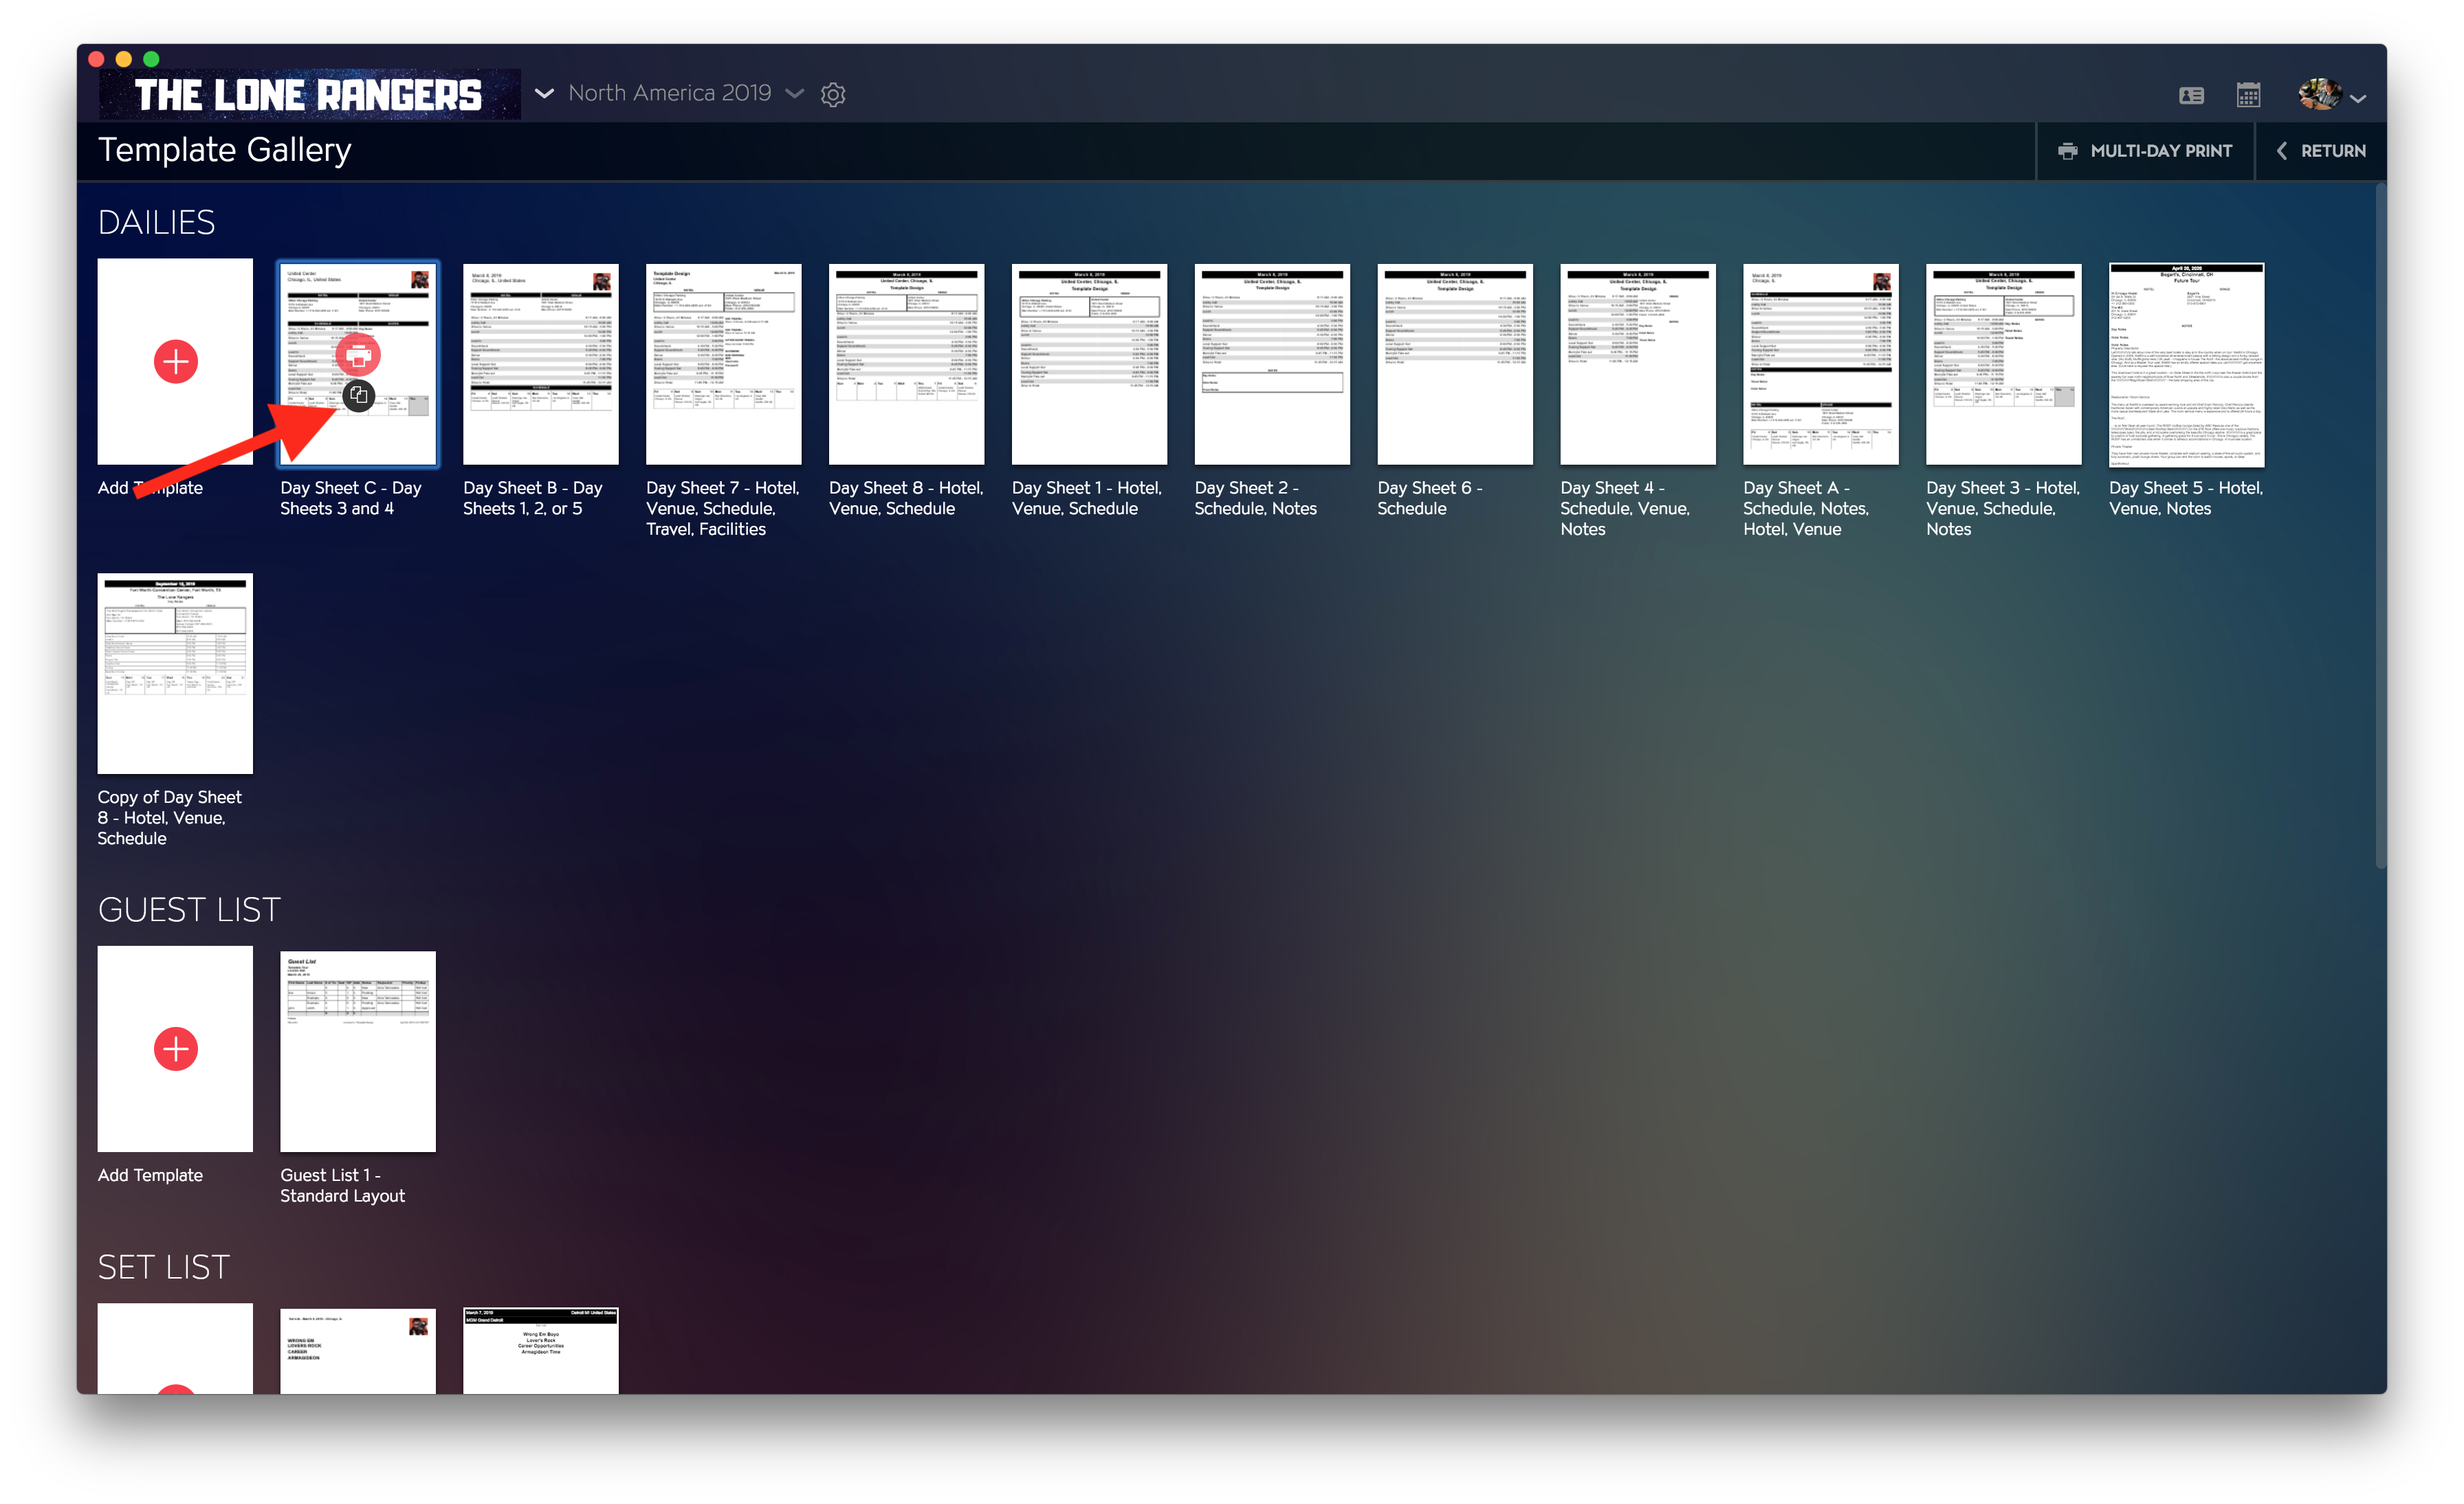Screen dimensions: 2464x1504
Task: Click the red plus icon under Dailies Add Template
Action: 175,362
